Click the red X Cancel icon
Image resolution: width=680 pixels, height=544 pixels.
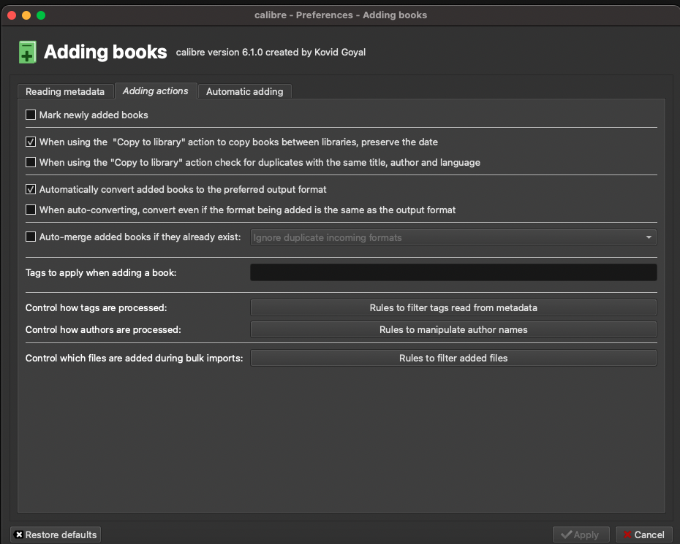point(627,535)
